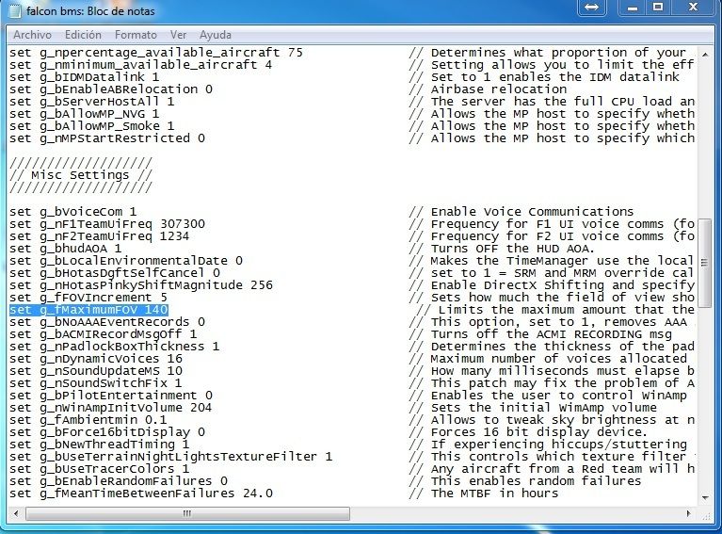The height and width of the screenshot is (534, 722).
Task: Click the Misc Settings comment header
Action: [81, 175]
